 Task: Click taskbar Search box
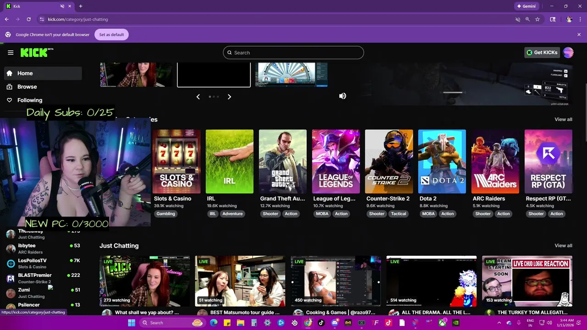[x=172, y=323]
